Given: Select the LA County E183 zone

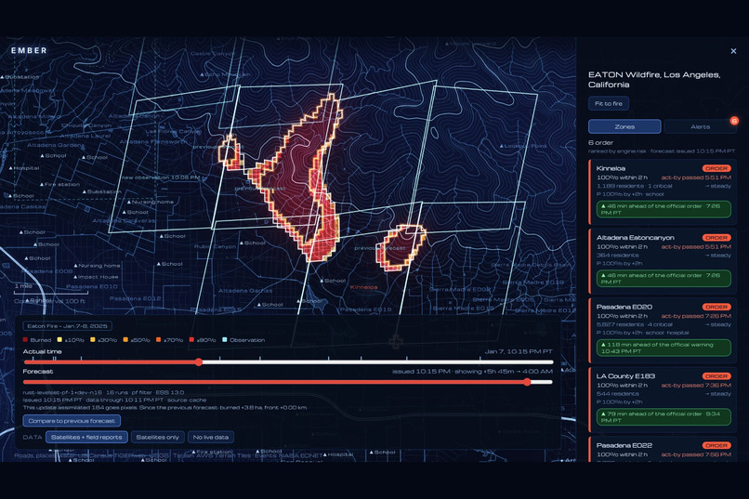Looking at the screenshot, I should [x=663, y=400].
